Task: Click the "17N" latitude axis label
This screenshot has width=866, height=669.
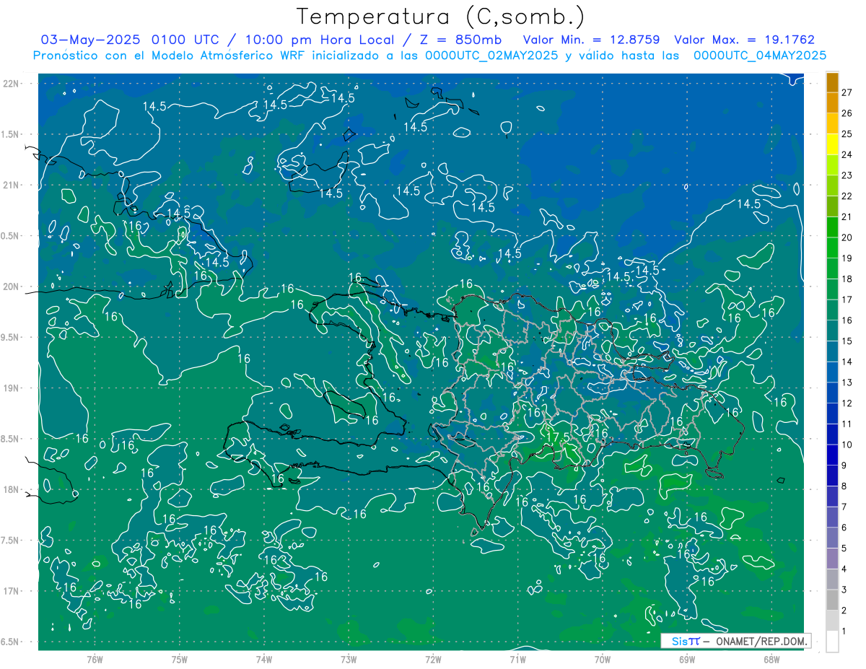Action: click(x=12, y=591)
